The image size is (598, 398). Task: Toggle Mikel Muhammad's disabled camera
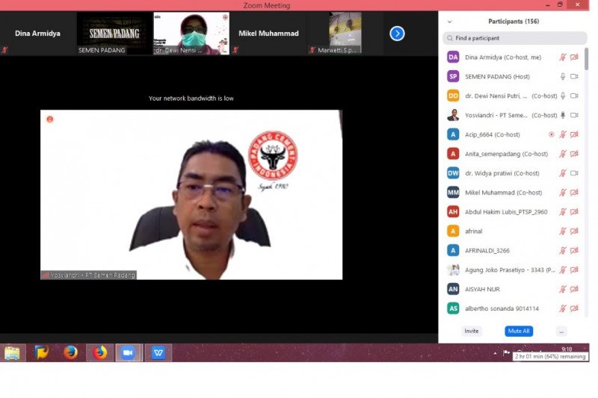[x=574, y=193]
